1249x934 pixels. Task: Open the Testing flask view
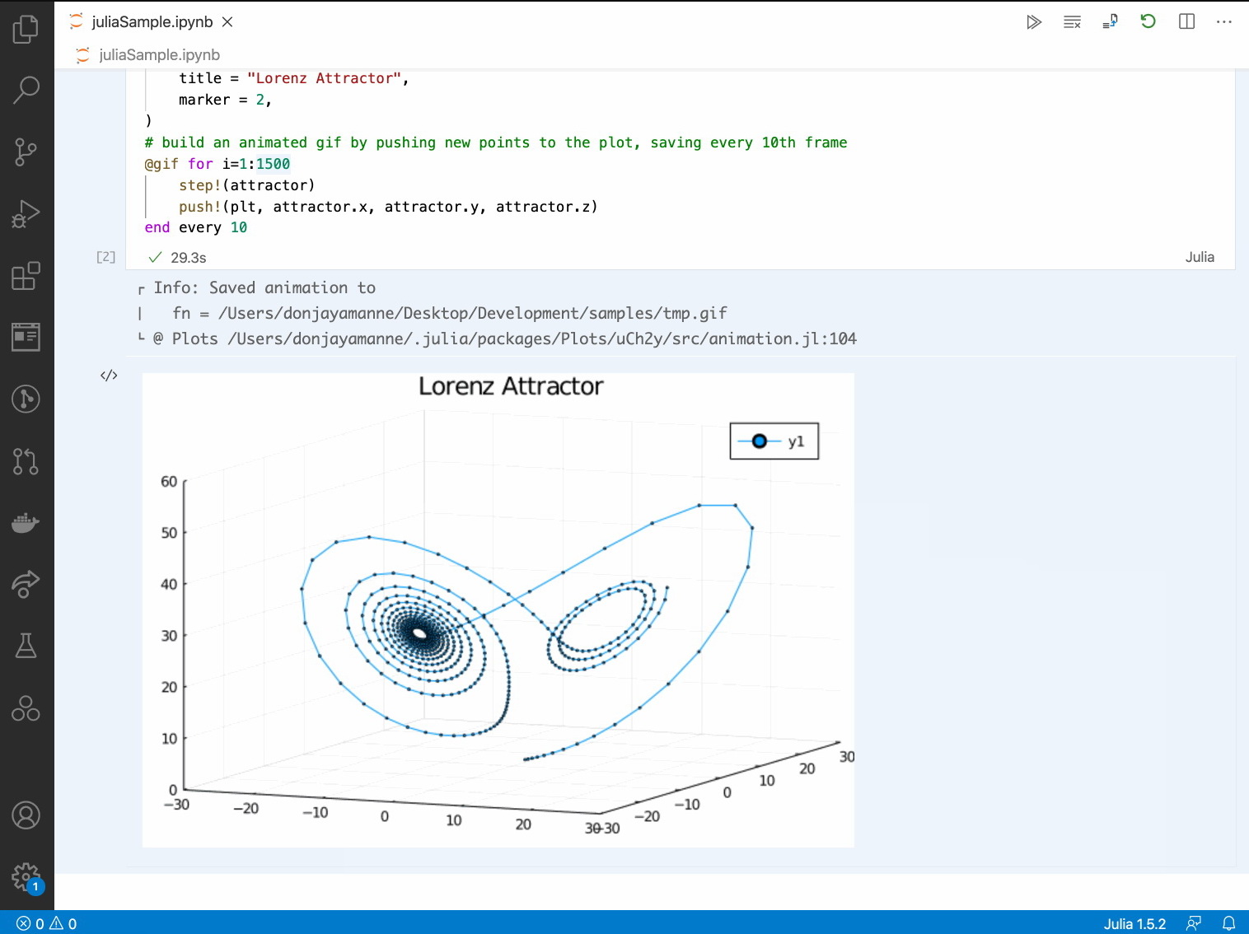tap(26, 647)
